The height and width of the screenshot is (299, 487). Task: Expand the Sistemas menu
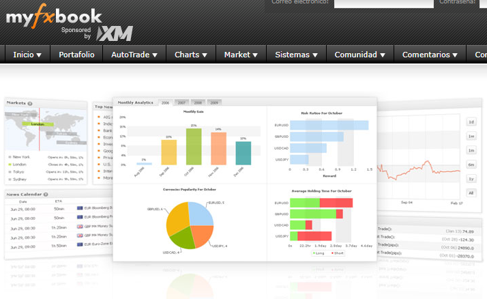click(297, 55)
